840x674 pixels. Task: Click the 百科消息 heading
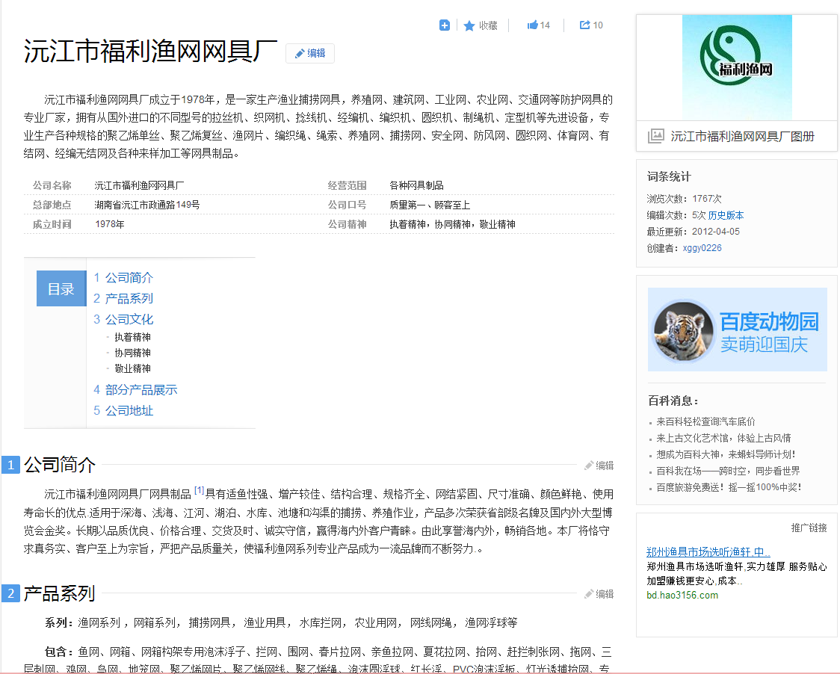[673, 401]
